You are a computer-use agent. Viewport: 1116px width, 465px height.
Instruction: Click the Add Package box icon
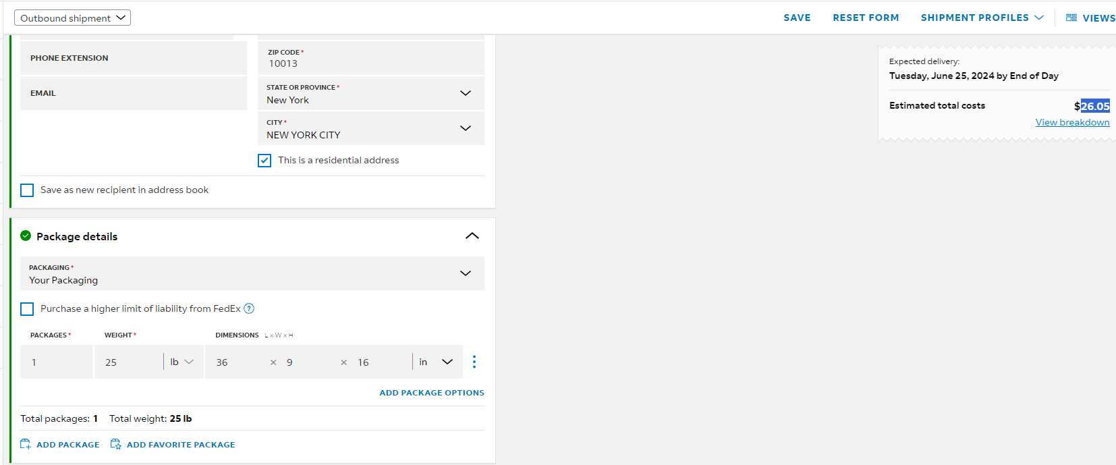pos(26,444)
